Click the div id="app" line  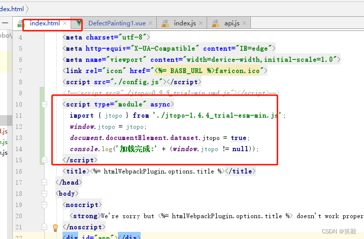point(102,236)
